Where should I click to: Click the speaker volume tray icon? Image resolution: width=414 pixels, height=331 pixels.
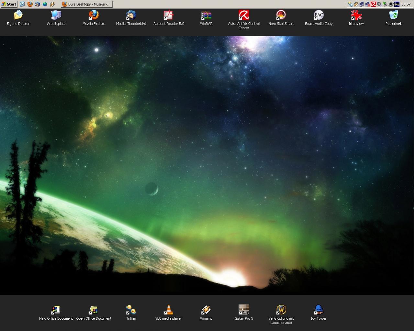pos(379,4)
